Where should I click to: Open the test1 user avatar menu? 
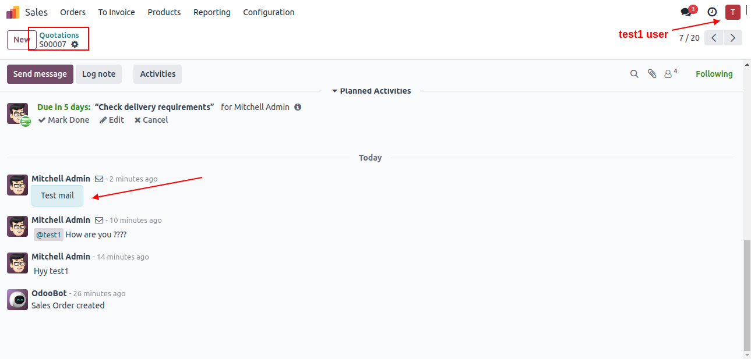pyautogui.click(x=732, y=12)
